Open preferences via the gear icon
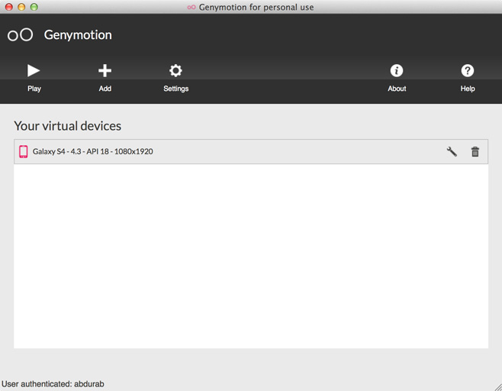Image resolution: width=502 pixels, height=391 pixels. tap(175, 70)
